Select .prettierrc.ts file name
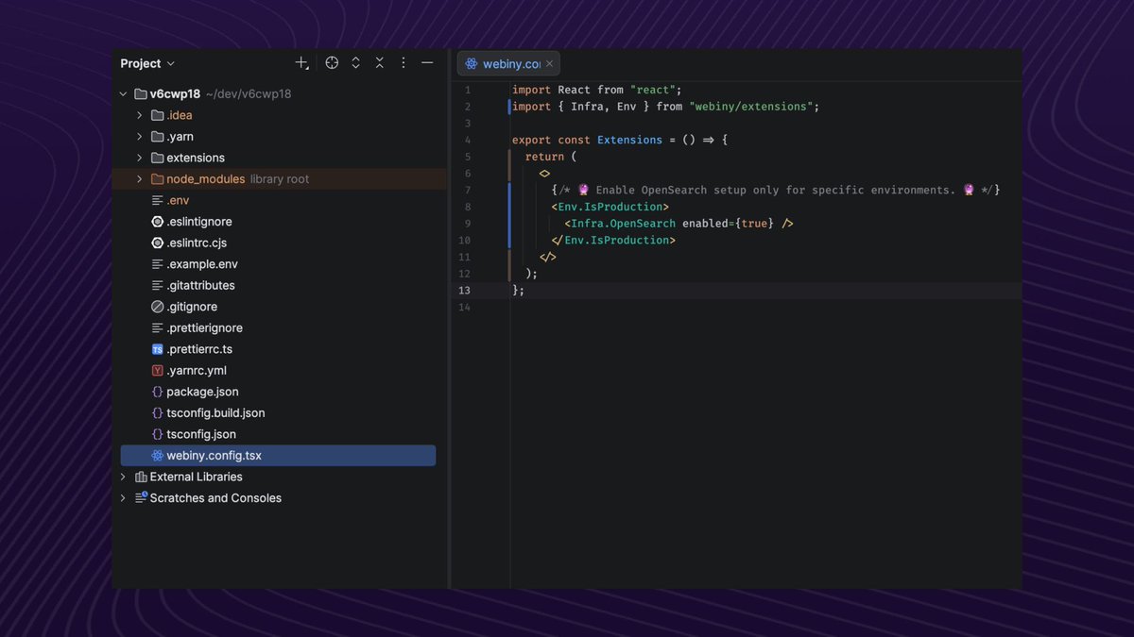Viewport: 1134px width, 637px height. [x=199, y=349]
